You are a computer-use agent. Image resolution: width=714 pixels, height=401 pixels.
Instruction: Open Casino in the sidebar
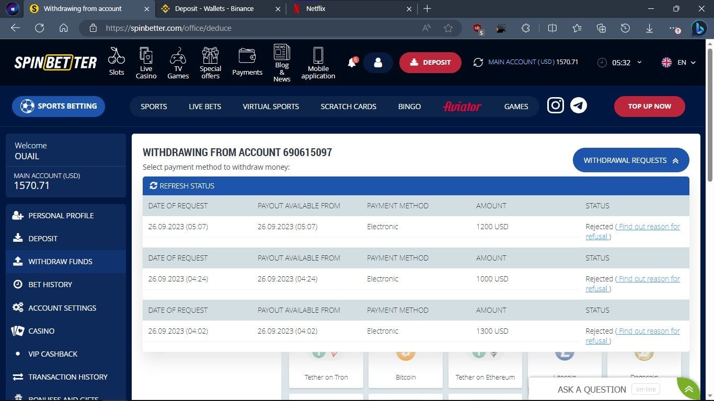pos(66,331)
